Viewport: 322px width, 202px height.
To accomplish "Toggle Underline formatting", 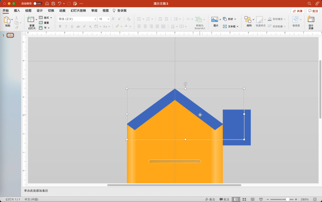I will 72,26.
